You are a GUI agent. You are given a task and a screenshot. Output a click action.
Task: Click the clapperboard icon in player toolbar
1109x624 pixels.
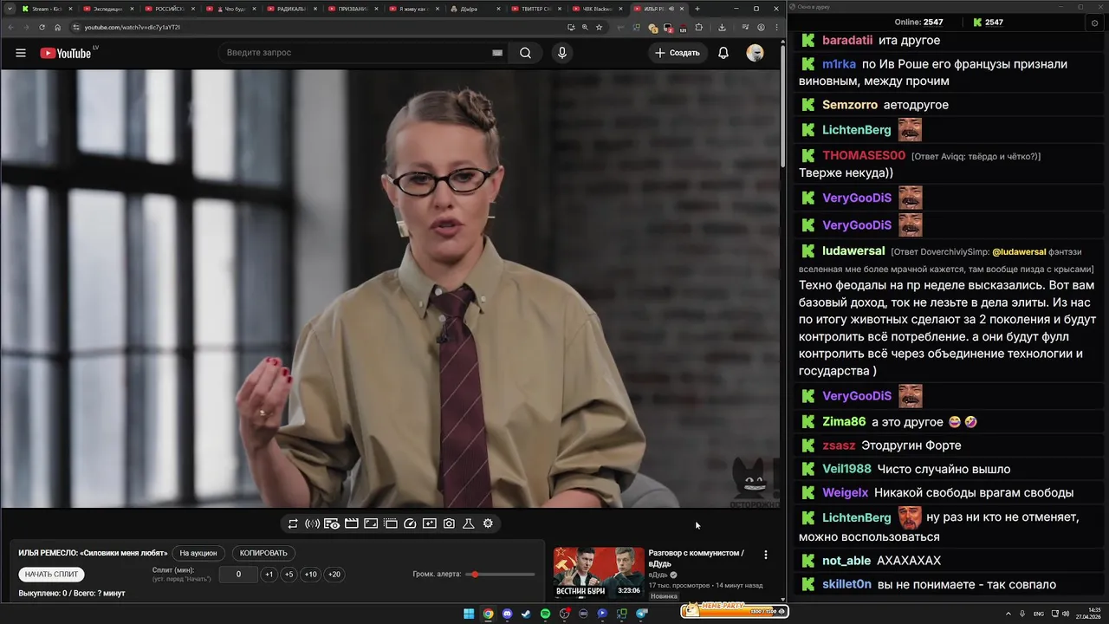[352, 523]
